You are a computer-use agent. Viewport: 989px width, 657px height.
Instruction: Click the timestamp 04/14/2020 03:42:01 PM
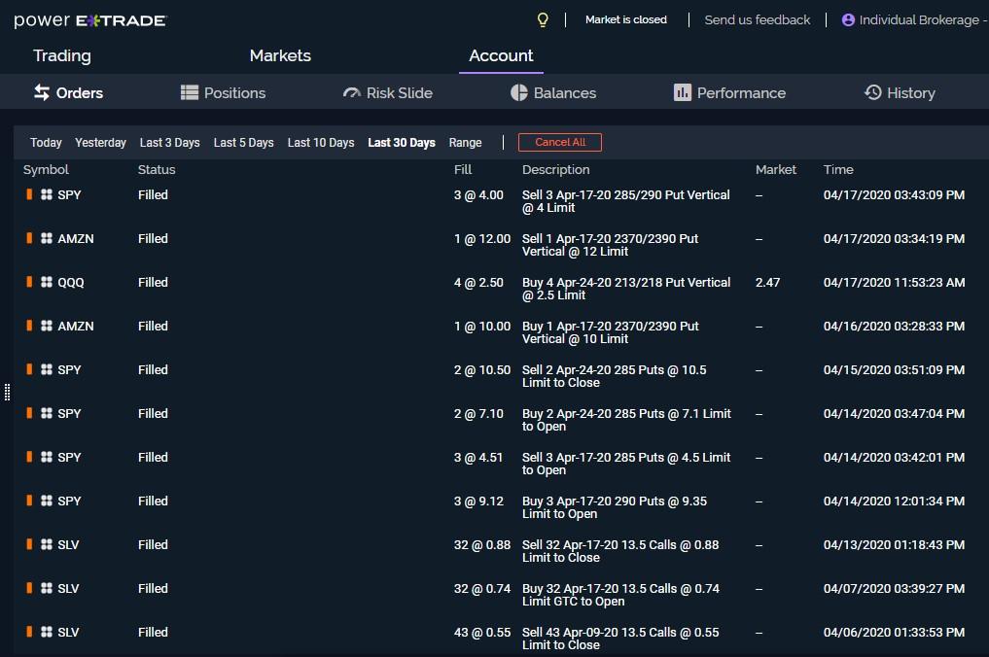click(895, 457)
